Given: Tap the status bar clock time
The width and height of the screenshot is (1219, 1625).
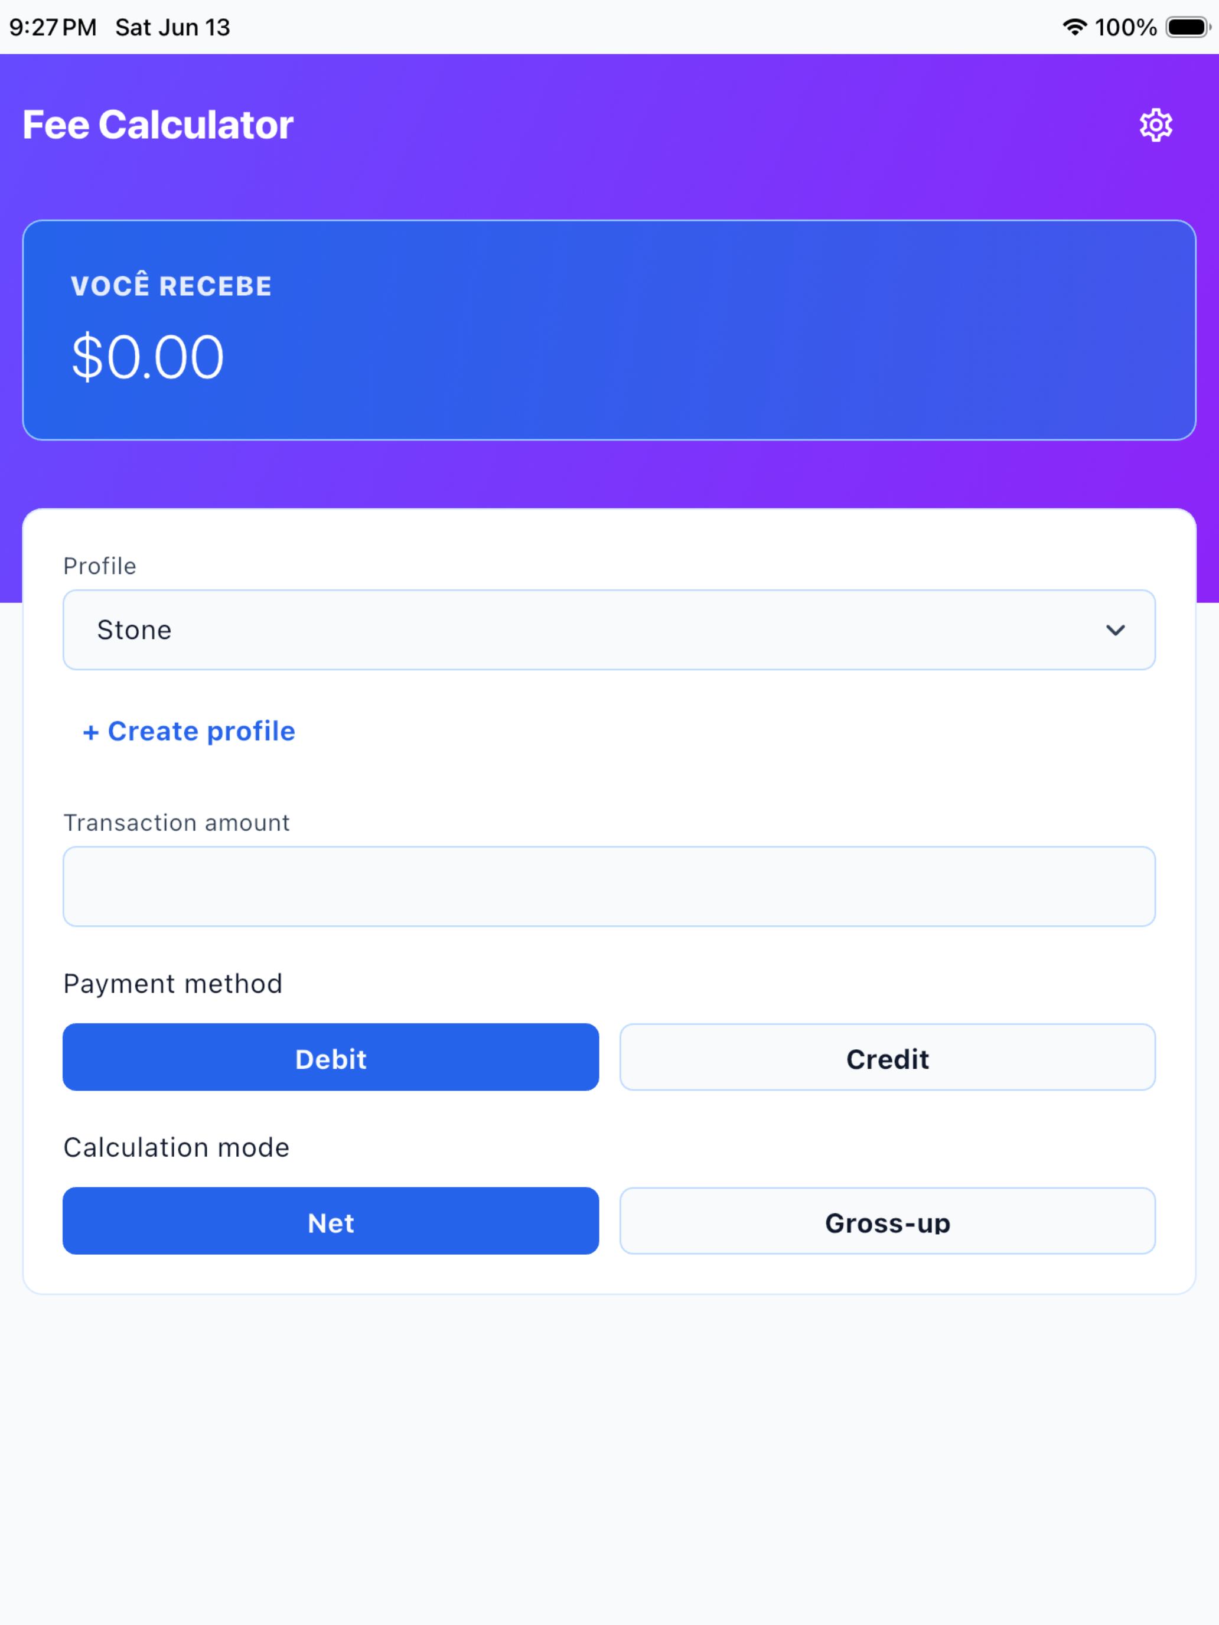Looking at the screenshot, I should click(x=53, y=27).
